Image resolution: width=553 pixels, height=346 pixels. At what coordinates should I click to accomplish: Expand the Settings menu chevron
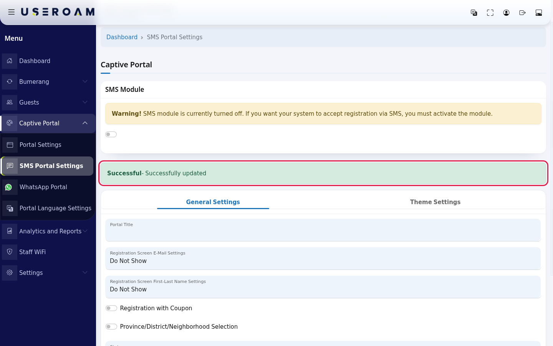85,273
